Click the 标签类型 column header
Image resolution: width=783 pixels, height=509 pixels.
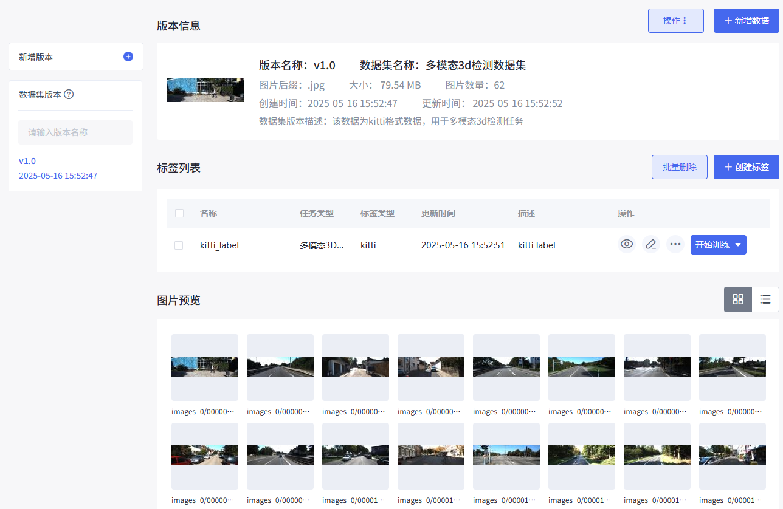tap(378, 213)
